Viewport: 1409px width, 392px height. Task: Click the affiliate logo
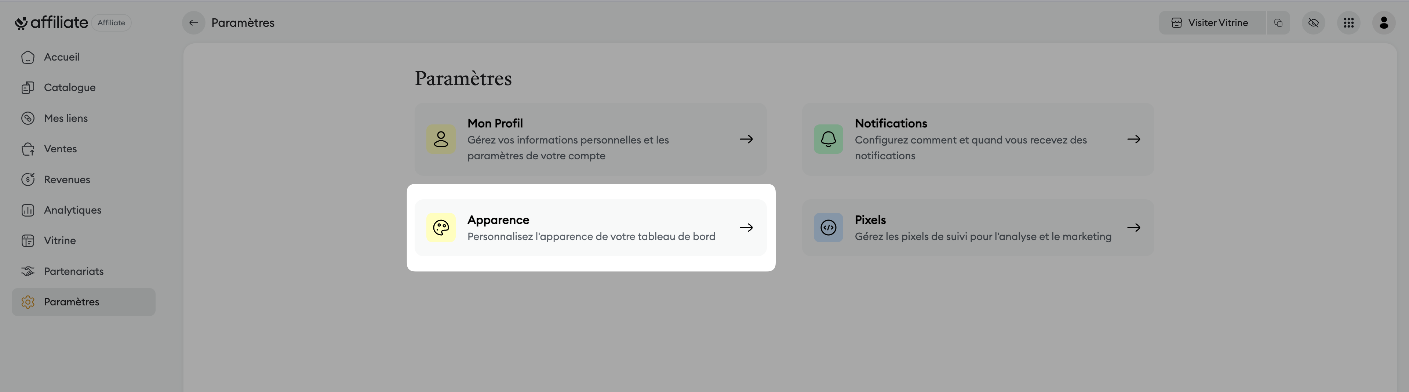(x=51, y=23)
